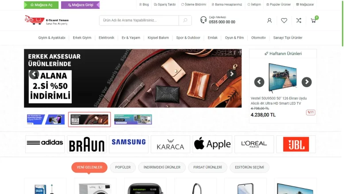Click the Vestel 50U9500 TV product title
This screenshot has width=344, height=194.
279,101
